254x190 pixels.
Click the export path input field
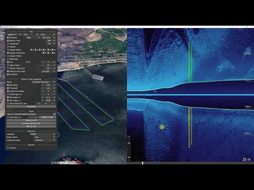coord(30,114)
